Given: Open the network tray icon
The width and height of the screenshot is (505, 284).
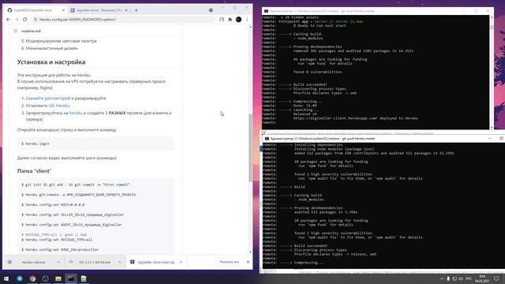Looking at the screenshot, I should click(x=454, y=278).
